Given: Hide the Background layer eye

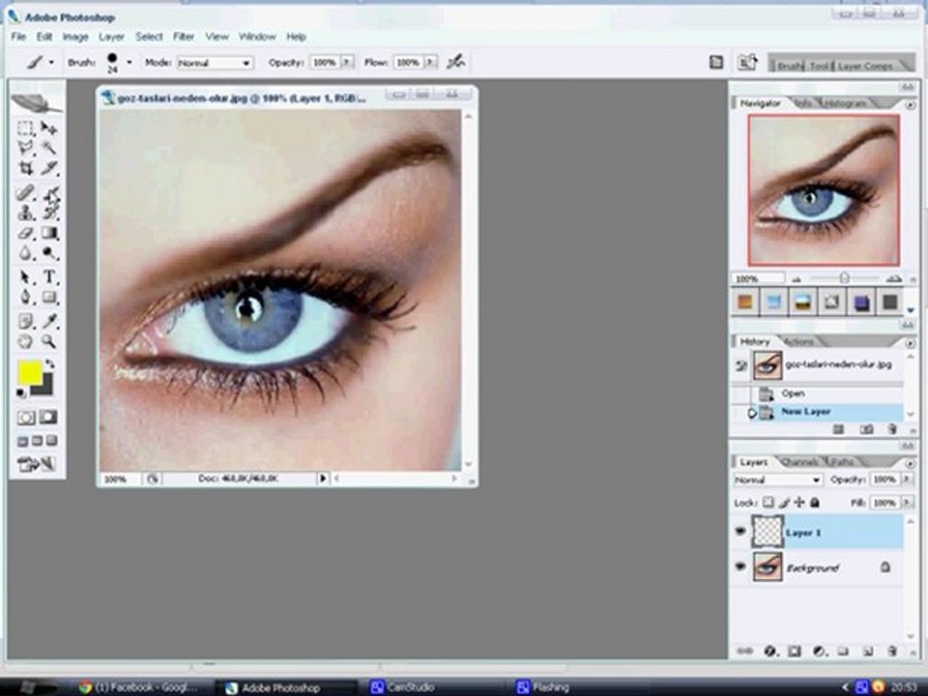Looking at the screenshot, I should click(740, 567).
